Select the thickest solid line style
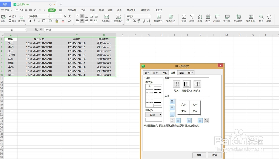Screen dimensions: 279x159 coord(158,102)
